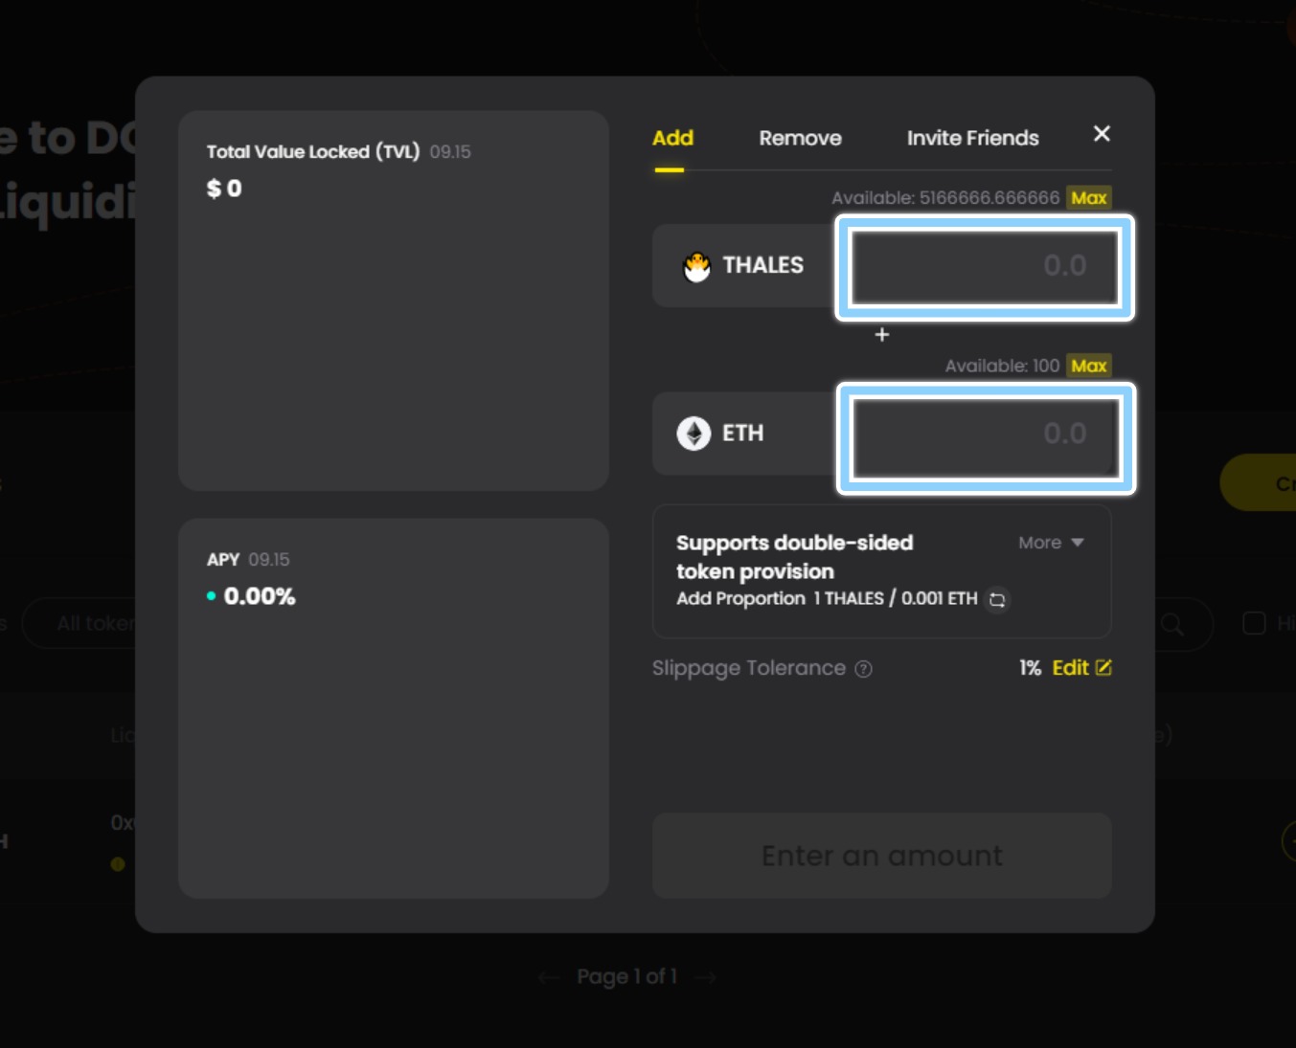Open the All tokens filter dropdown
This screenshot has width=1296, height=1048.
80,624
